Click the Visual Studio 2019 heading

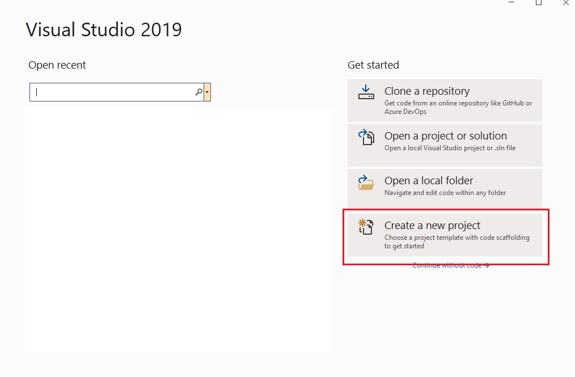104,29
